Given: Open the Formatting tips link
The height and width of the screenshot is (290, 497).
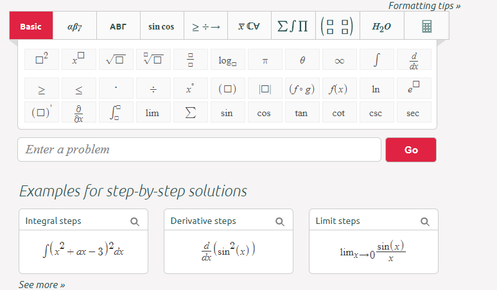Looking at the screenshot, I should click(x=424, y=6).
